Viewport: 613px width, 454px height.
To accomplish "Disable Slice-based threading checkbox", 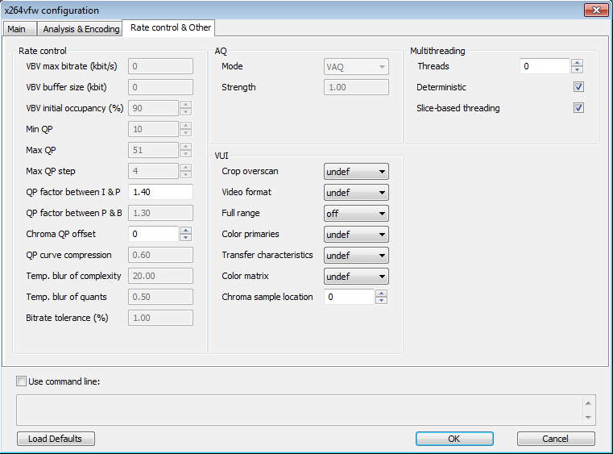I will [x=578, y=107].
